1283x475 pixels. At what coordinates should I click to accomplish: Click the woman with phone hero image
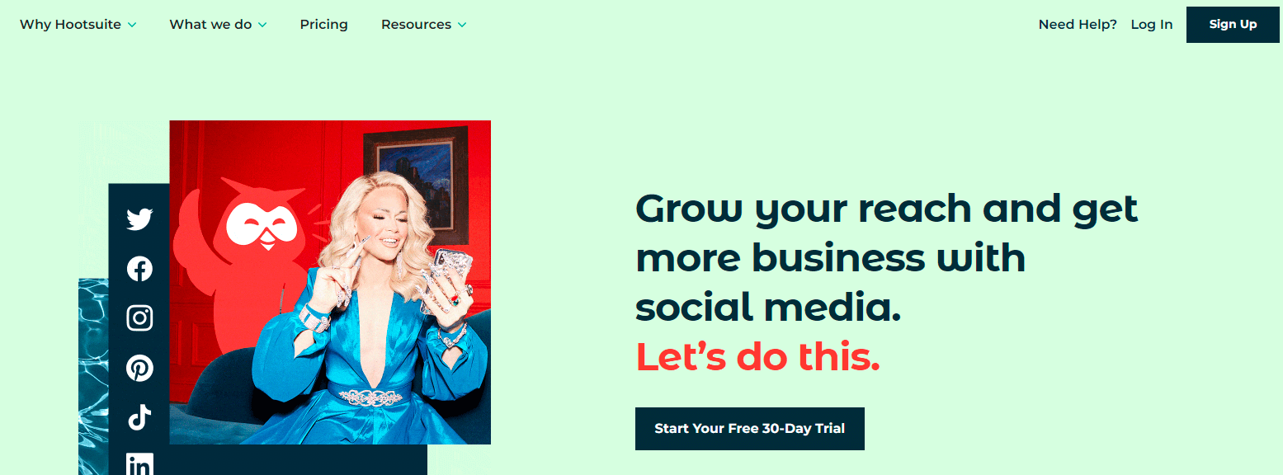click(x=330, y=283)
